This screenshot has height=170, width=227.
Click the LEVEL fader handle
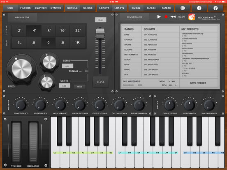[x=100, y=33]
